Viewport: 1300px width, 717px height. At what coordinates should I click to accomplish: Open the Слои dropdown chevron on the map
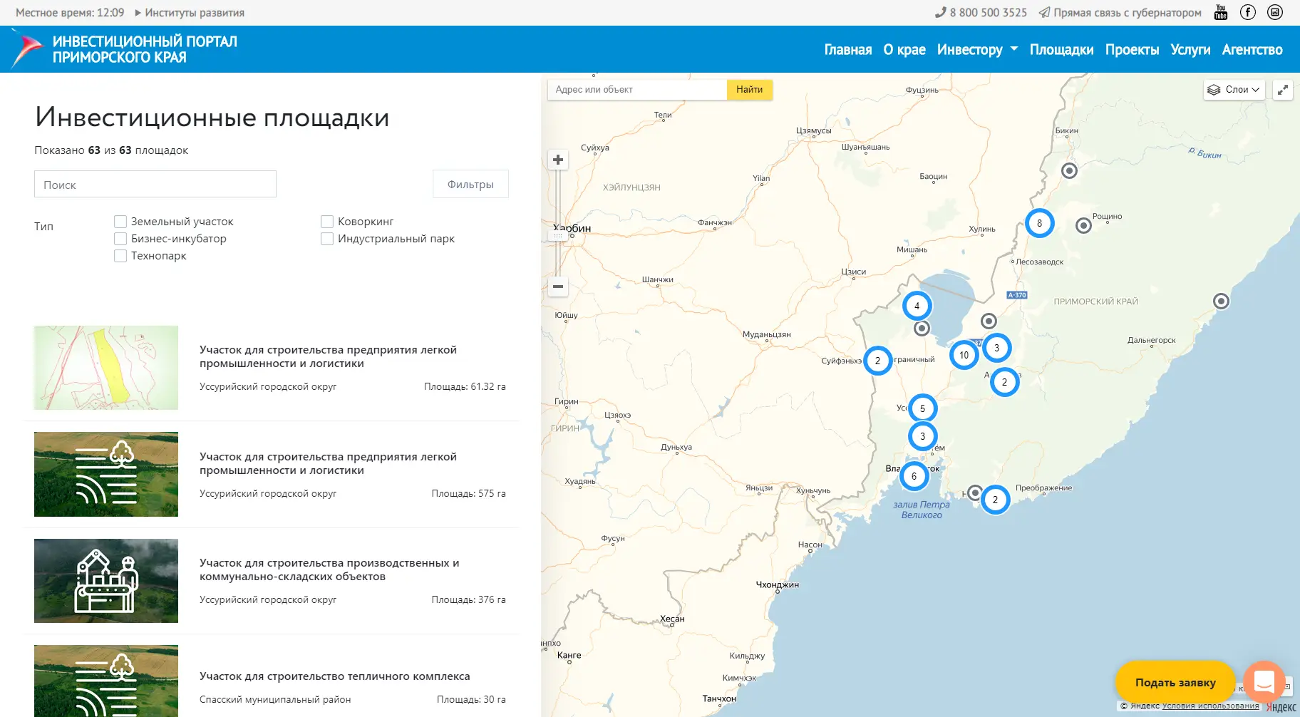coord(1256,90)
